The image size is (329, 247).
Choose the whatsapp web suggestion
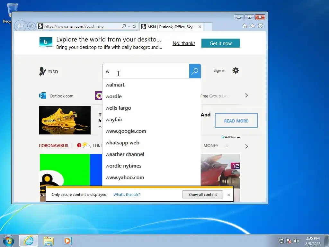tap(152, 142)
